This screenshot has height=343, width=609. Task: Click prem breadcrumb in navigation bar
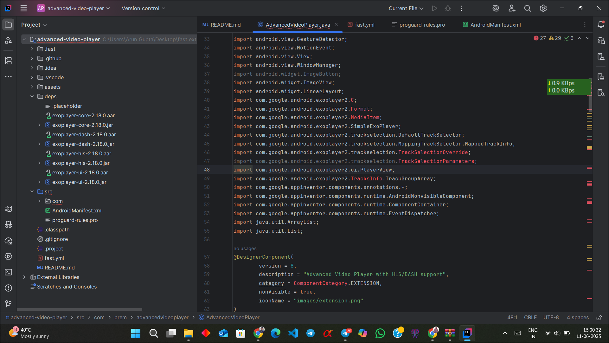tap(120, 318)
